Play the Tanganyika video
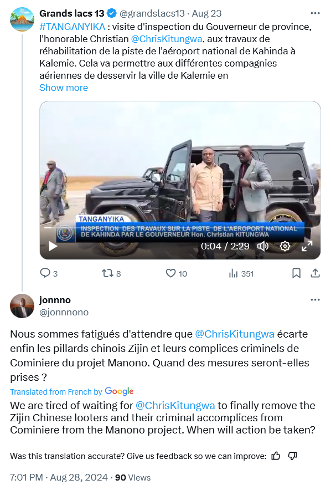The height and width of the screenshot is (490, 331). tap(53, 246)
